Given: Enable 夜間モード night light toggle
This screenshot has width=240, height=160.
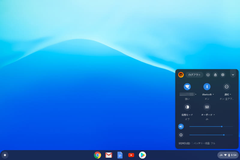Looking at the screenshot, I should [x=187, y=107].
